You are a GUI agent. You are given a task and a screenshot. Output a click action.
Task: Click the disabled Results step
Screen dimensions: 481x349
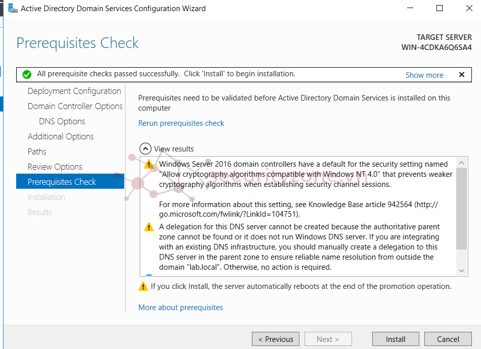pos(39,212)
